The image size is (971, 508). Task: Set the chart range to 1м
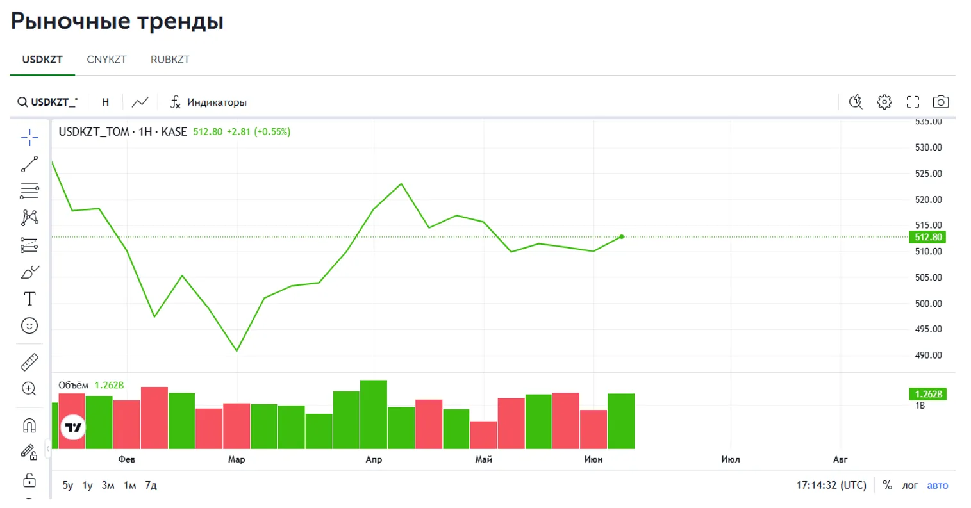coord(129,485)
